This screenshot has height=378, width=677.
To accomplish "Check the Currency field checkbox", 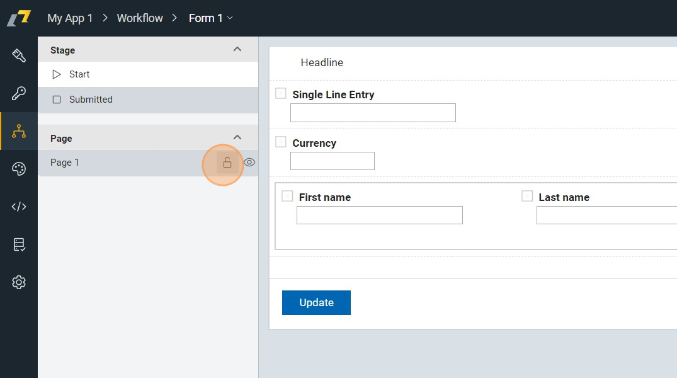I will click(281, 142).
